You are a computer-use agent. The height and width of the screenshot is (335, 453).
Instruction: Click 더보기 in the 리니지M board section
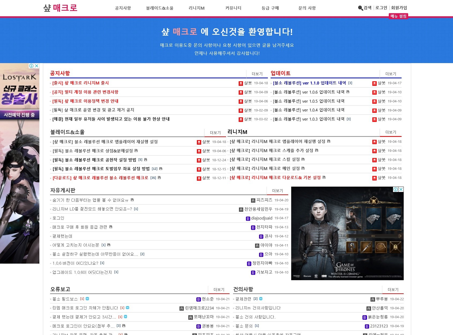pyautogui.click(x=391, y=132)
